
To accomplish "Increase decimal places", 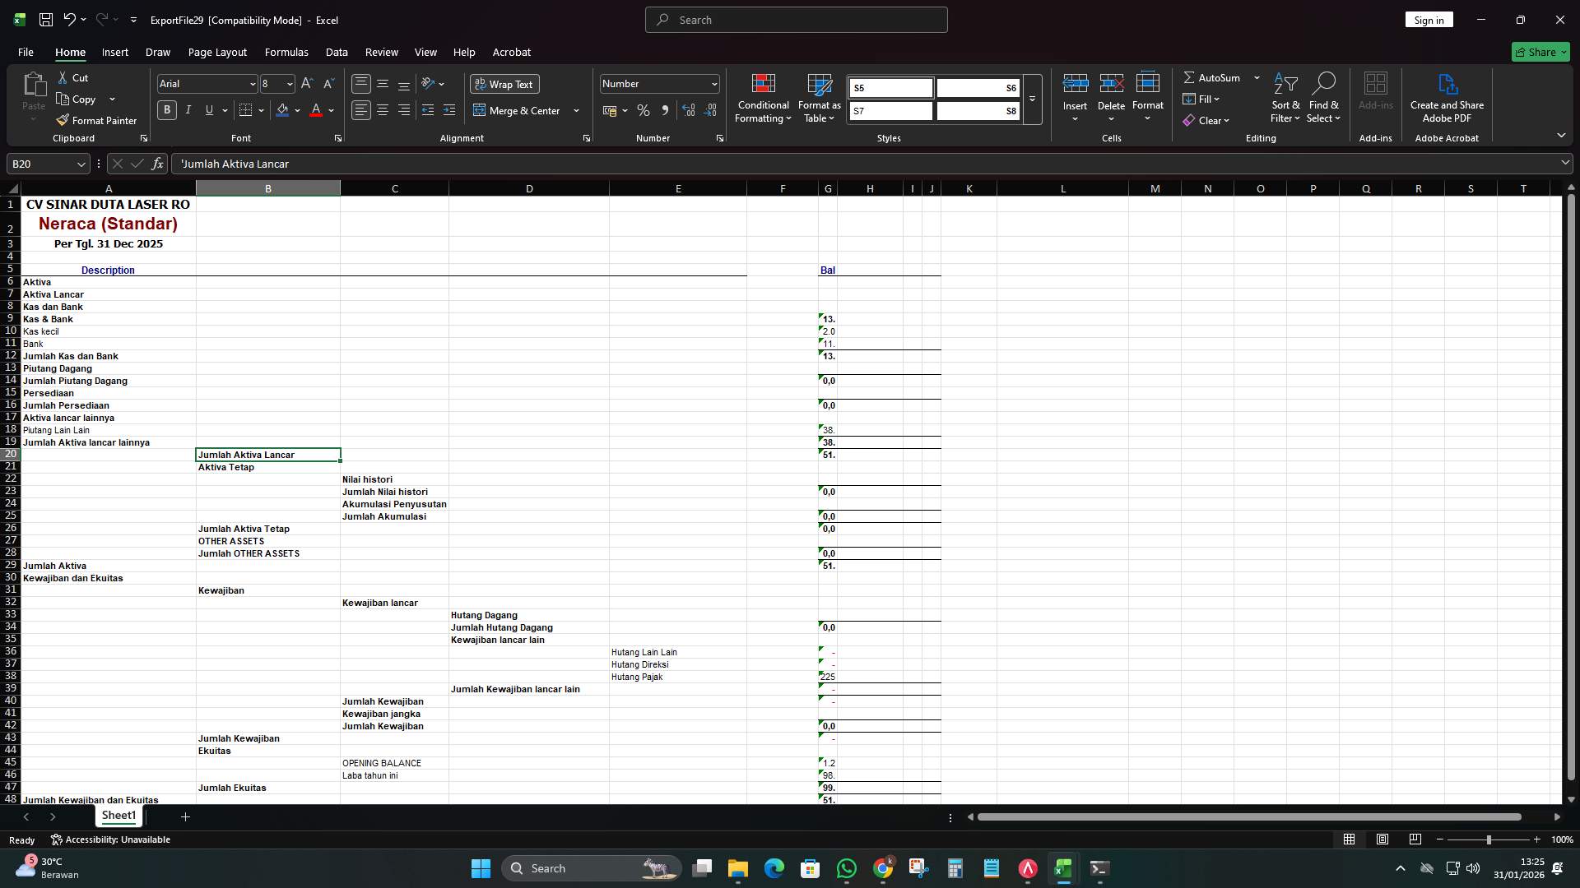I will point(689,110).
